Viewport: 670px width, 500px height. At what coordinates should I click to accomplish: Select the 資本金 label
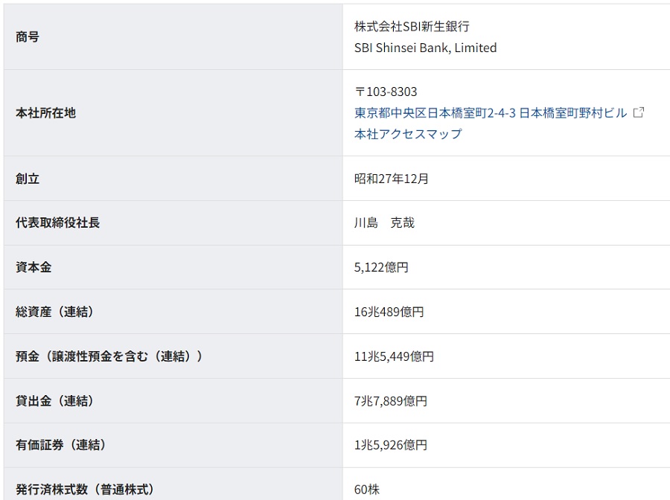tap(33, 267)
